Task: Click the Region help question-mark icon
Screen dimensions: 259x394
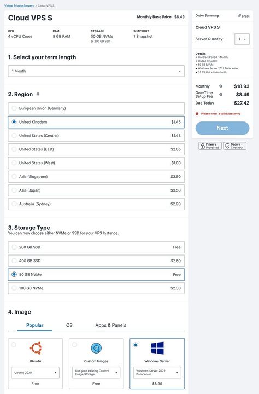Action: (x=38, y=94)
